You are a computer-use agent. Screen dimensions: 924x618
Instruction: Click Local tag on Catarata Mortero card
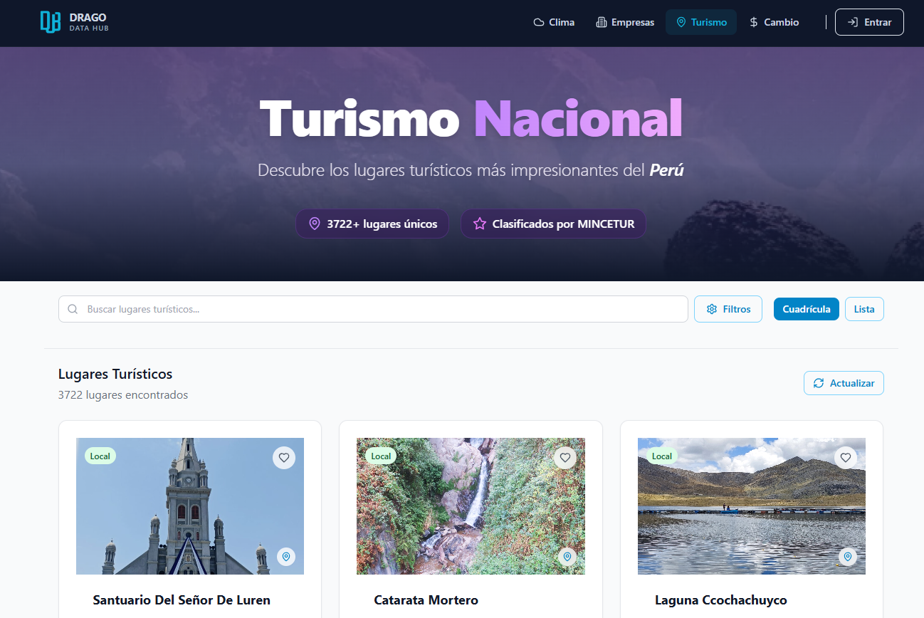381,456
